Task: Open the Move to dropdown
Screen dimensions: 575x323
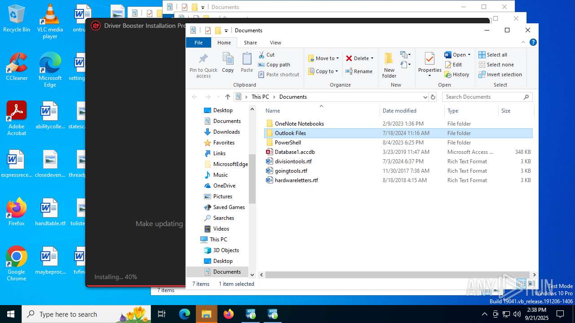Action: click(323, 58)
